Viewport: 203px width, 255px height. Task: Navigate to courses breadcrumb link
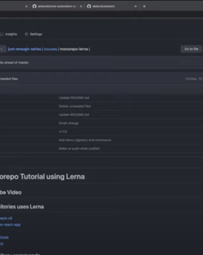tap(50, 49)
